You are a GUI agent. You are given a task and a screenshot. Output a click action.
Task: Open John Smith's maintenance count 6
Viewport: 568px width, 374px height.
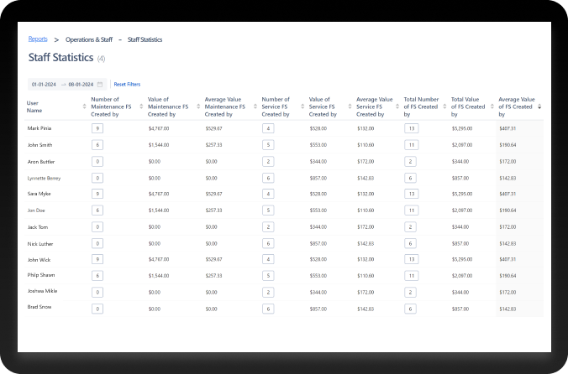pyautogui.click(x=97, y=145)
